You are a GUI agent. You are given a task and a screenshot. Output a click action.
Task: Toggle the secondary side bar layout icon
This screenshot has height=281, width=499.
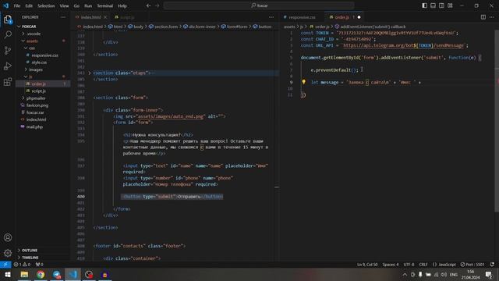point(442,5)
